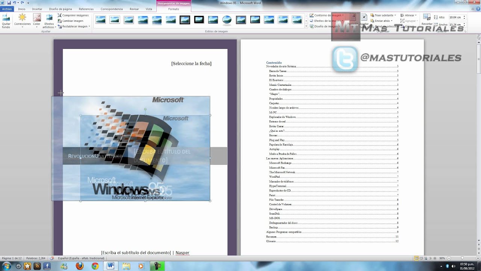The image size is (481, 271).
Task: Click the Alto height input field
Action: tap(455, 17)
